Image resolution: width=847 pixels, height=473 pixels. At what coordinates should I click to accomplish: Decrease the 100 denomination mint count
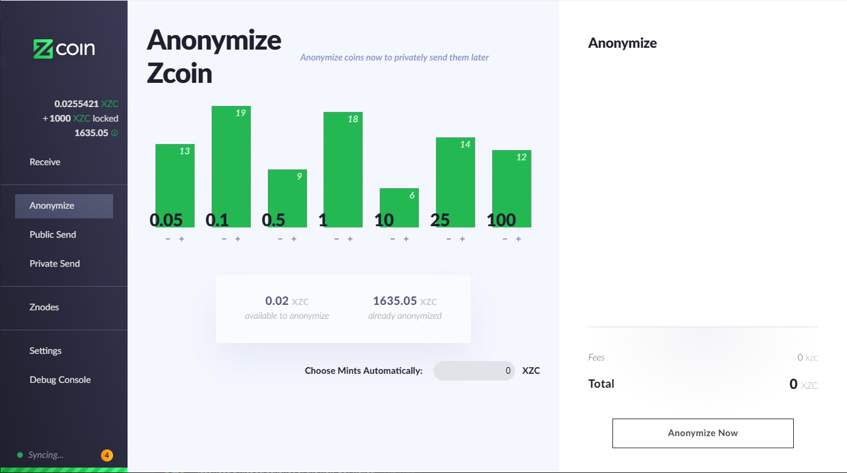pos(505,239)
